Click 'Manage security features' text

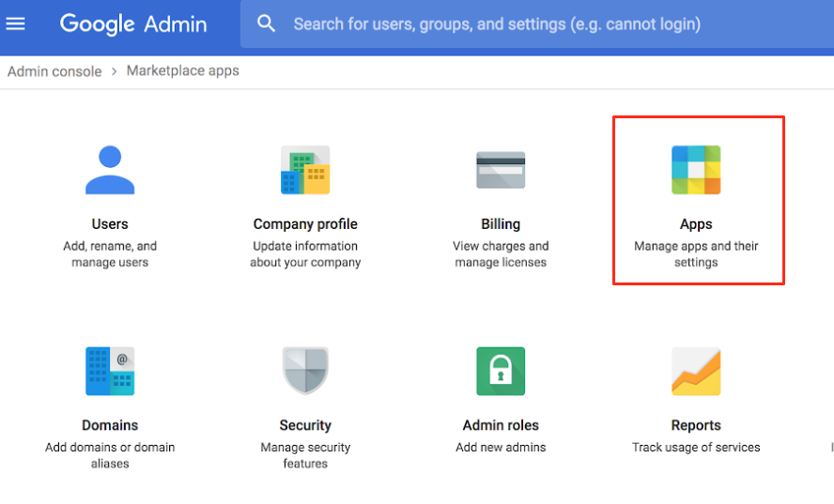(305, 455)
